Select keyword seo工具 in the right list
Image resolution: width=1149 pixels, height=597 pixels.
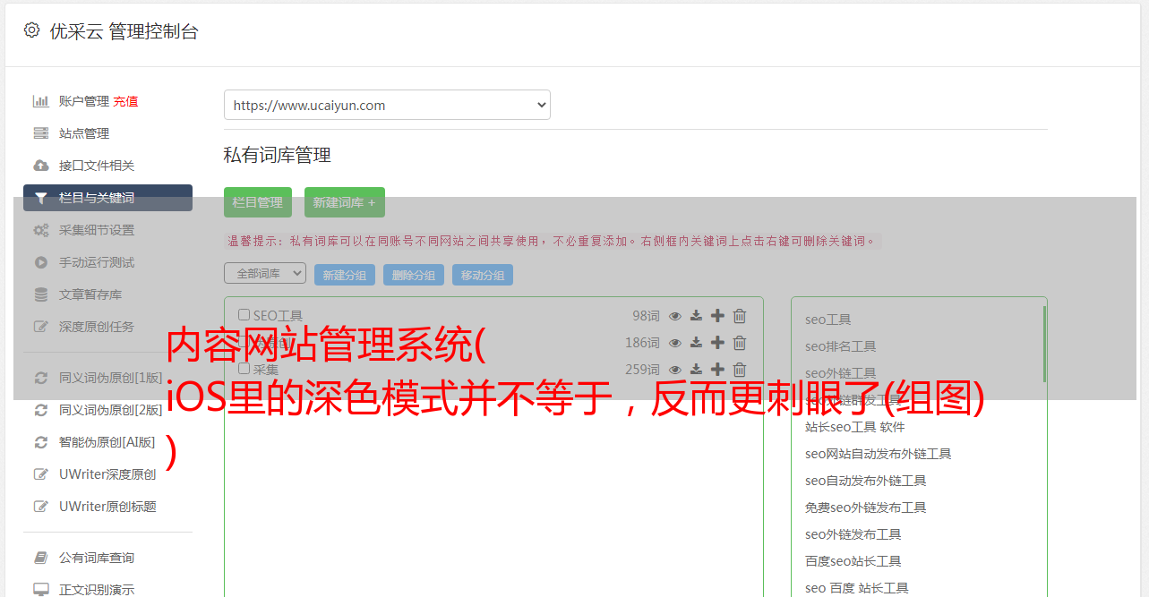[827, 320]
